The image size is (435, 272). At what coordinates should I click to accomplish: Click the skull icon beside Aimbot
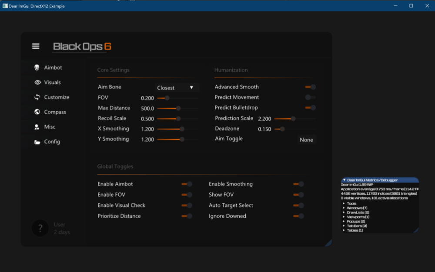[x=37, y=68]
